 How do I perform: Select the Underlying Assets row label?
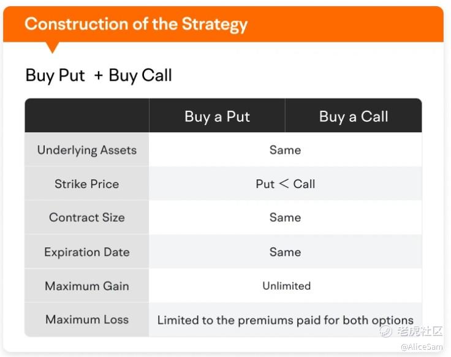pos(87,150)
